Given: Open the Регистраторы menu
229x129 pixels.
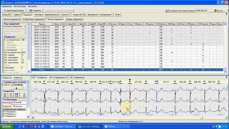Looking at the screenshot, I should point(20,6).
